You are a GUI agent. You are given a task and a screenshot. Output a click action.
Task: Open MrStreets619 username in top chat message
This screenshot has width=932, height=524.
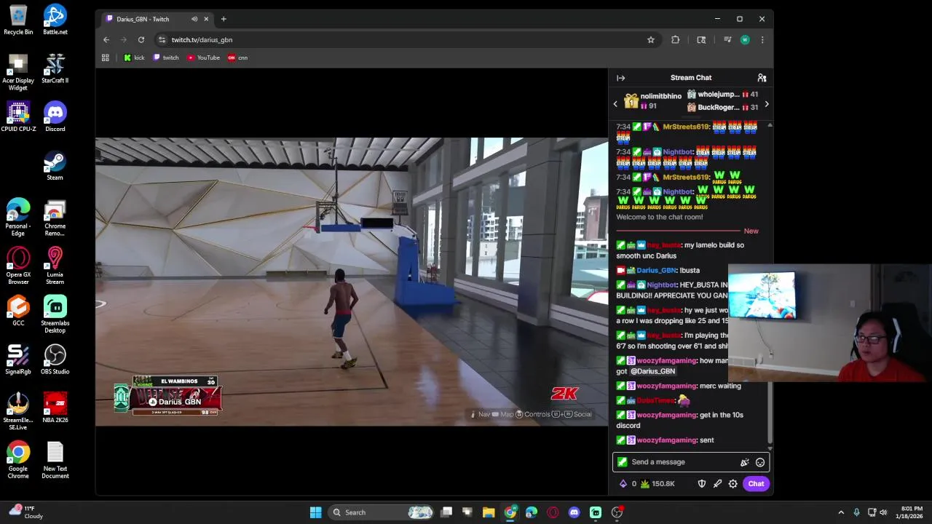coord(685,127)
